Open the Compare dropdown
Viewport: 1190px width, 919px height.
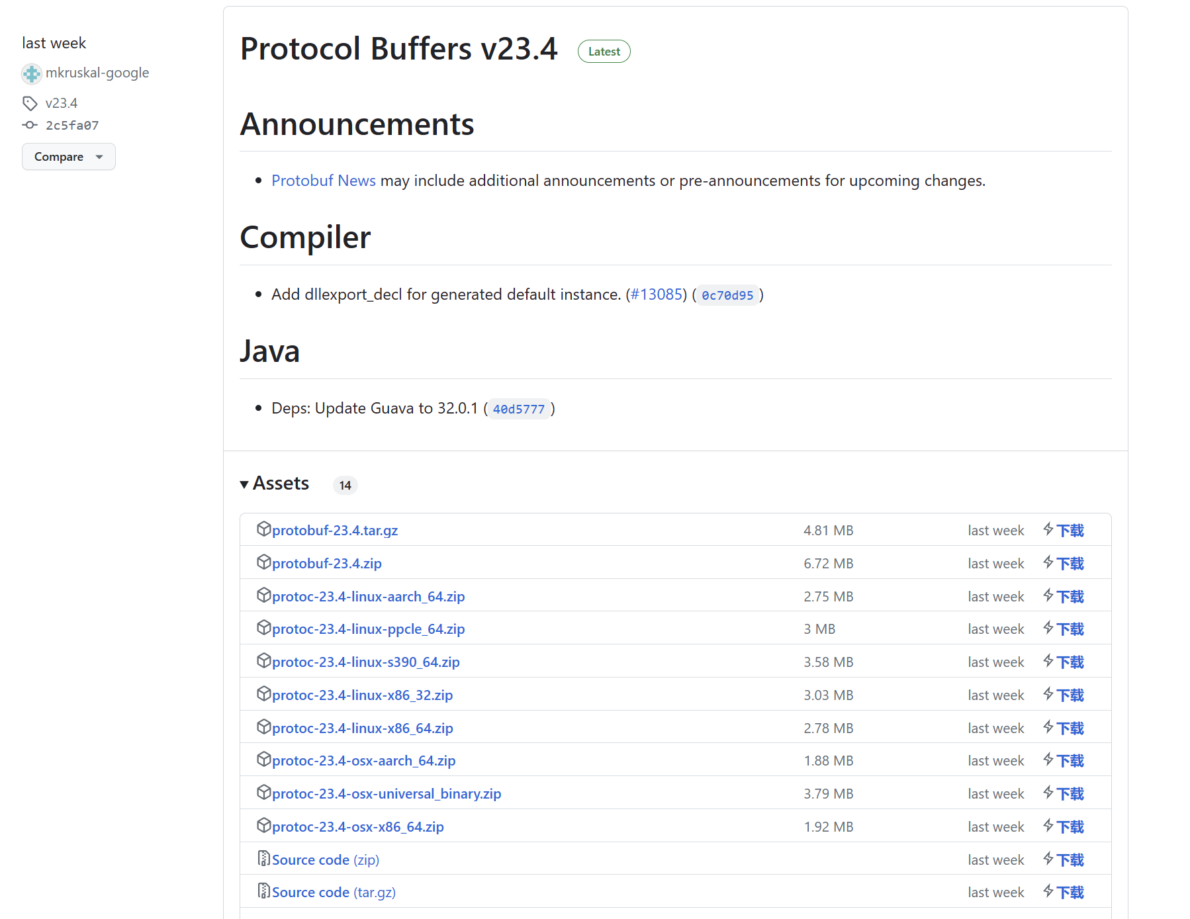pos(68,157)
